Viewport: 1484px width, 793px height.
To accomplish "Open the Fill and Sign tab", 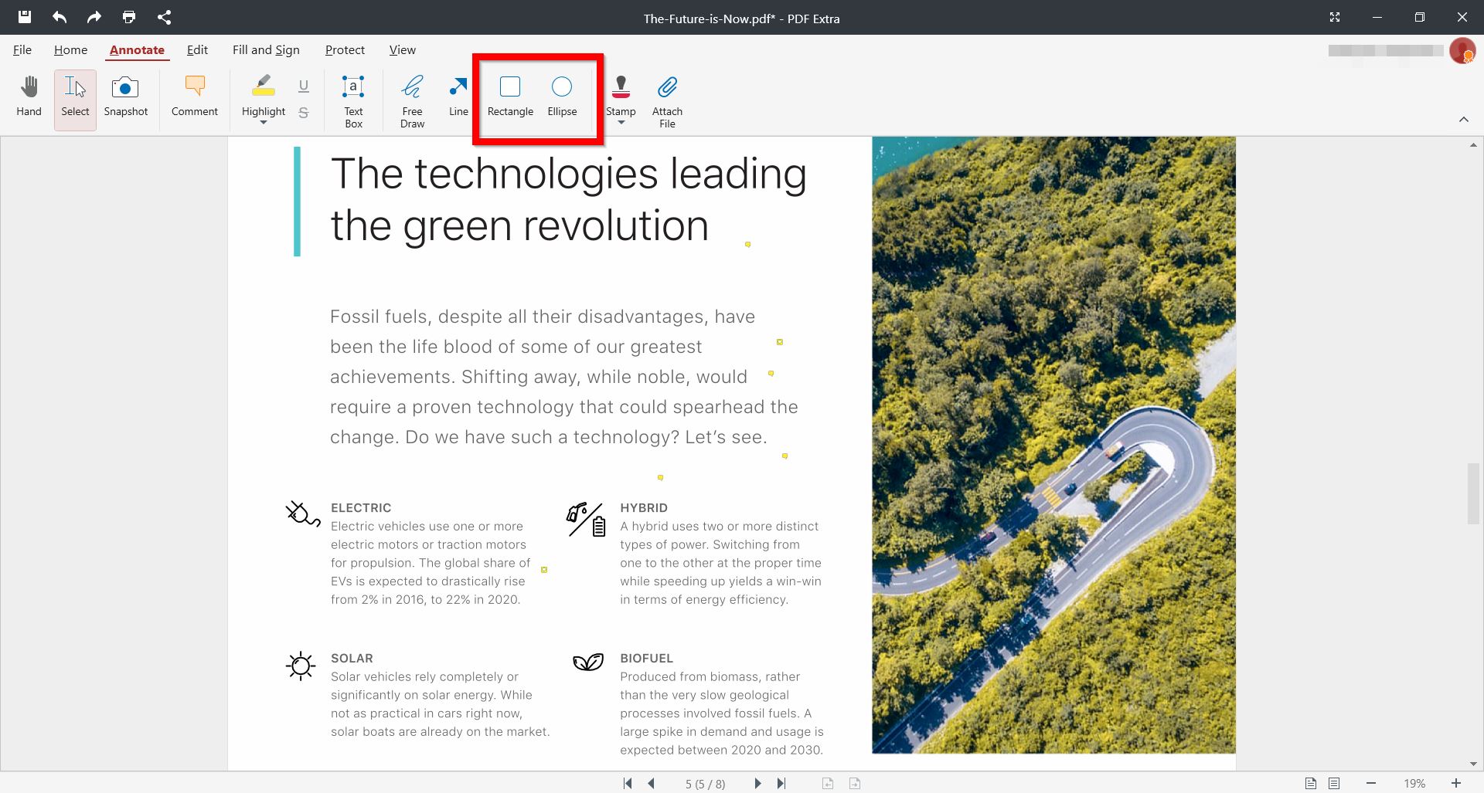I will pyautogui.click(x=265, y=49).
